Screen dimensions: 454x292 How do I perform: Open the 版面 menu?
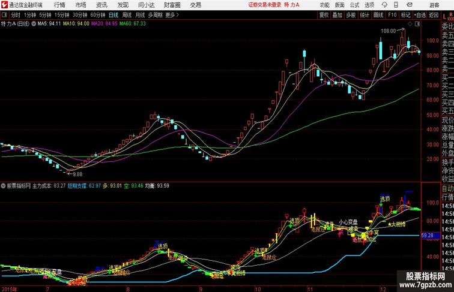340,5
